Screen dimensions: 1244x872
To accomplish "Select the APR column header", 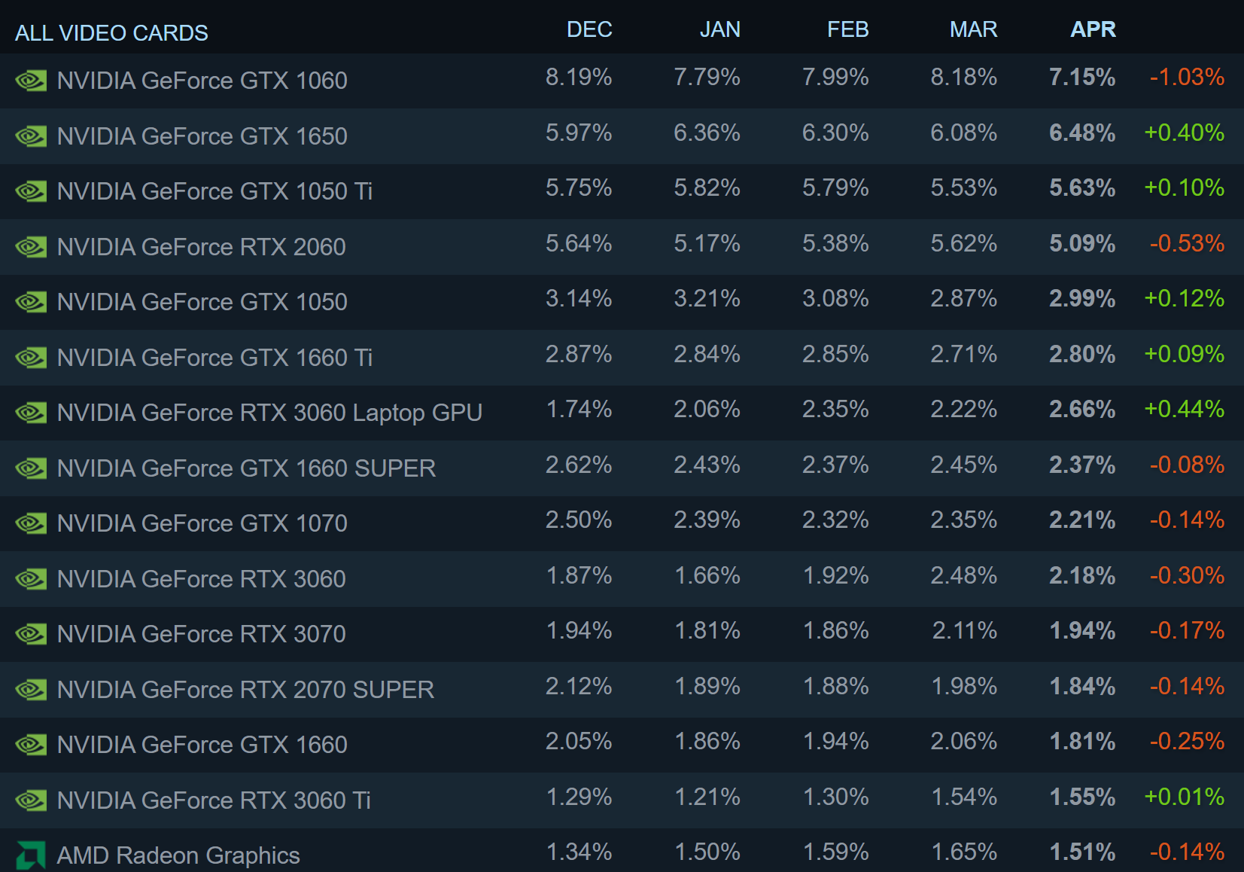I will click(1093, 29).
